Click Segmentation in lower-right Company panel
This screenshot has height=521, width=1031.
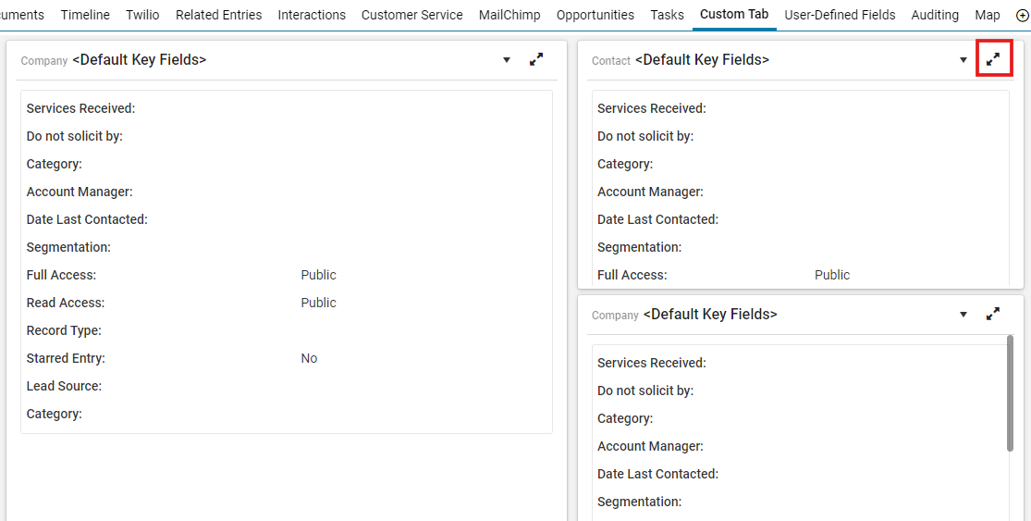[x=639, y=502]
